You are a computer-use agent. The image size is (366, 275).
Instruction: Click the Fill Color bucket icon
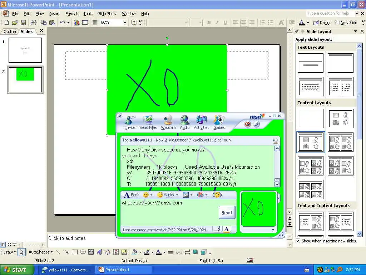(x=134, y=252)
